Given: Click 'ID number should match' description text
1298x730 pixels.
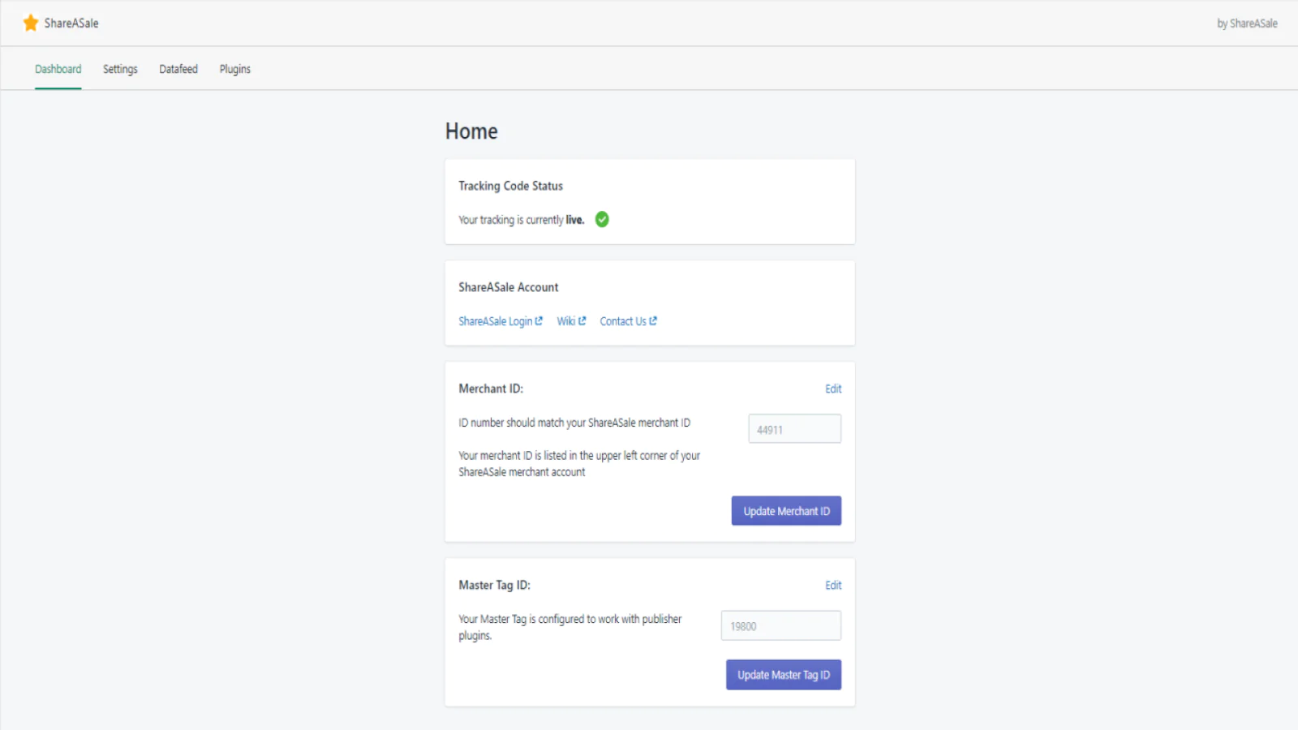Looking at the screenshot, I should (574, 423).
